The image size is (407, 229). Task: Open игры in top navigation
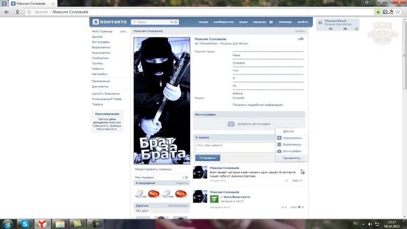243,22
